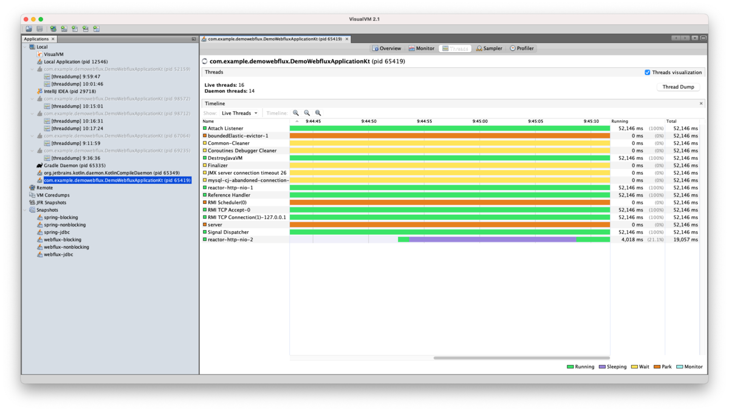Select the Local Application (pid 12546) icon

pyautogui.click(x=39, y=61)
